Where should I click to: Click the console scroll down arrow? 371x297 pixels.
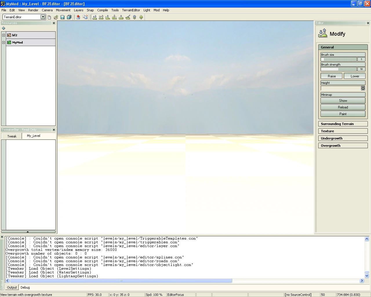coord(367,276)
